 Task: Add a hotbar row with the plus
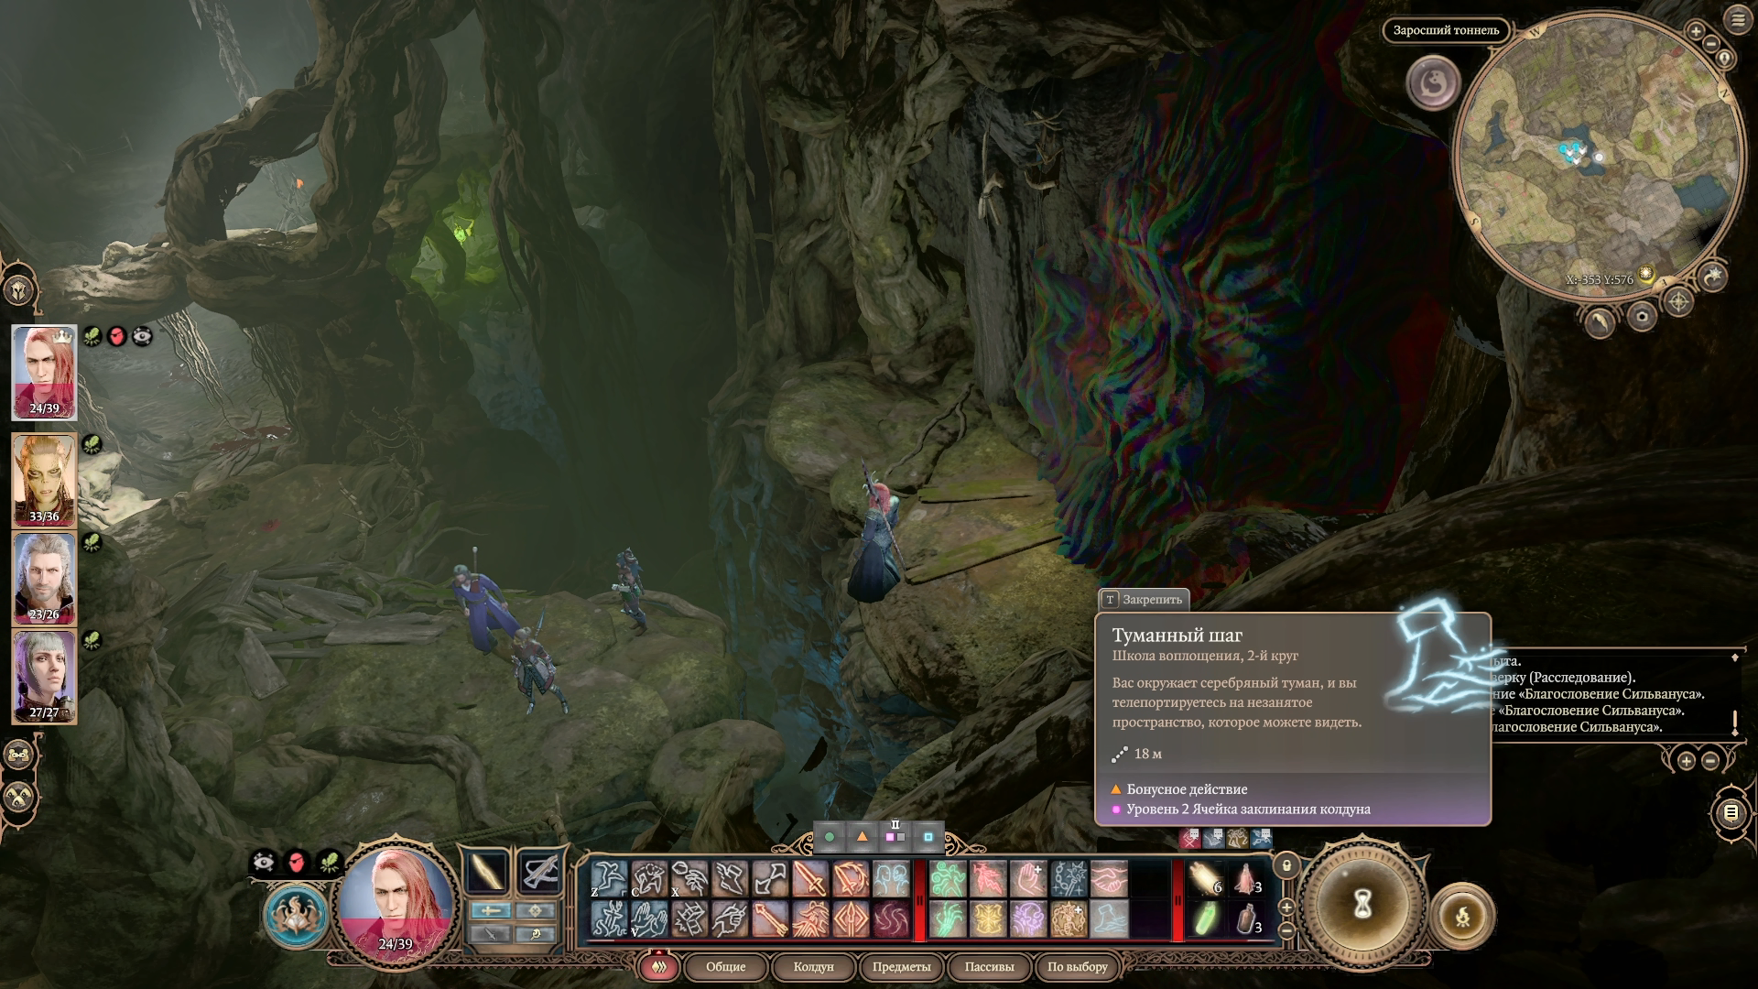point(1286,907)
